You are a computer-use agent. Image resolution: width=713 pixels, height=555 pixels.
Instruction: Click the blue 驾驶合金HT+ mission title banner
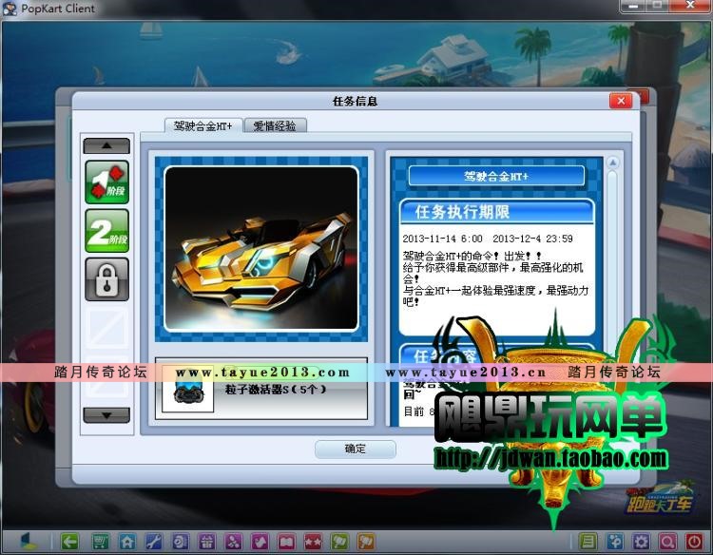[496, 177]
